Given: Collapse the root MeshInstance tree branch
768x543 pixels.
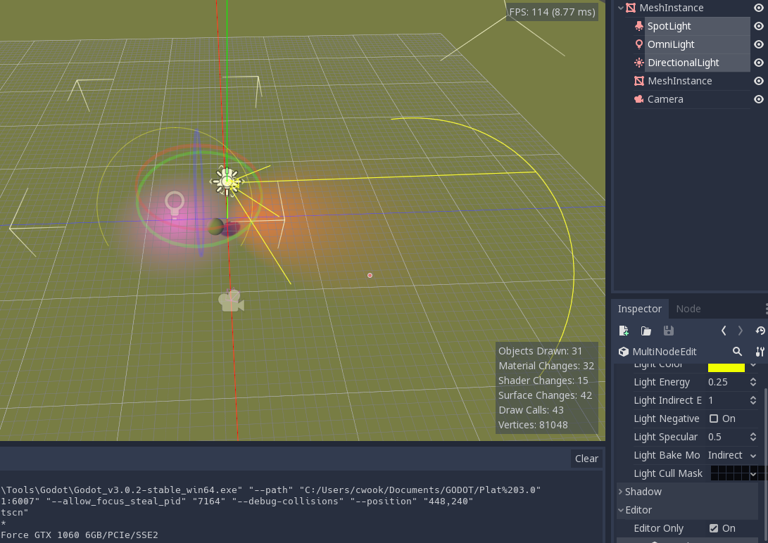Looking at the screenshot, I should [x=619, y=7].
